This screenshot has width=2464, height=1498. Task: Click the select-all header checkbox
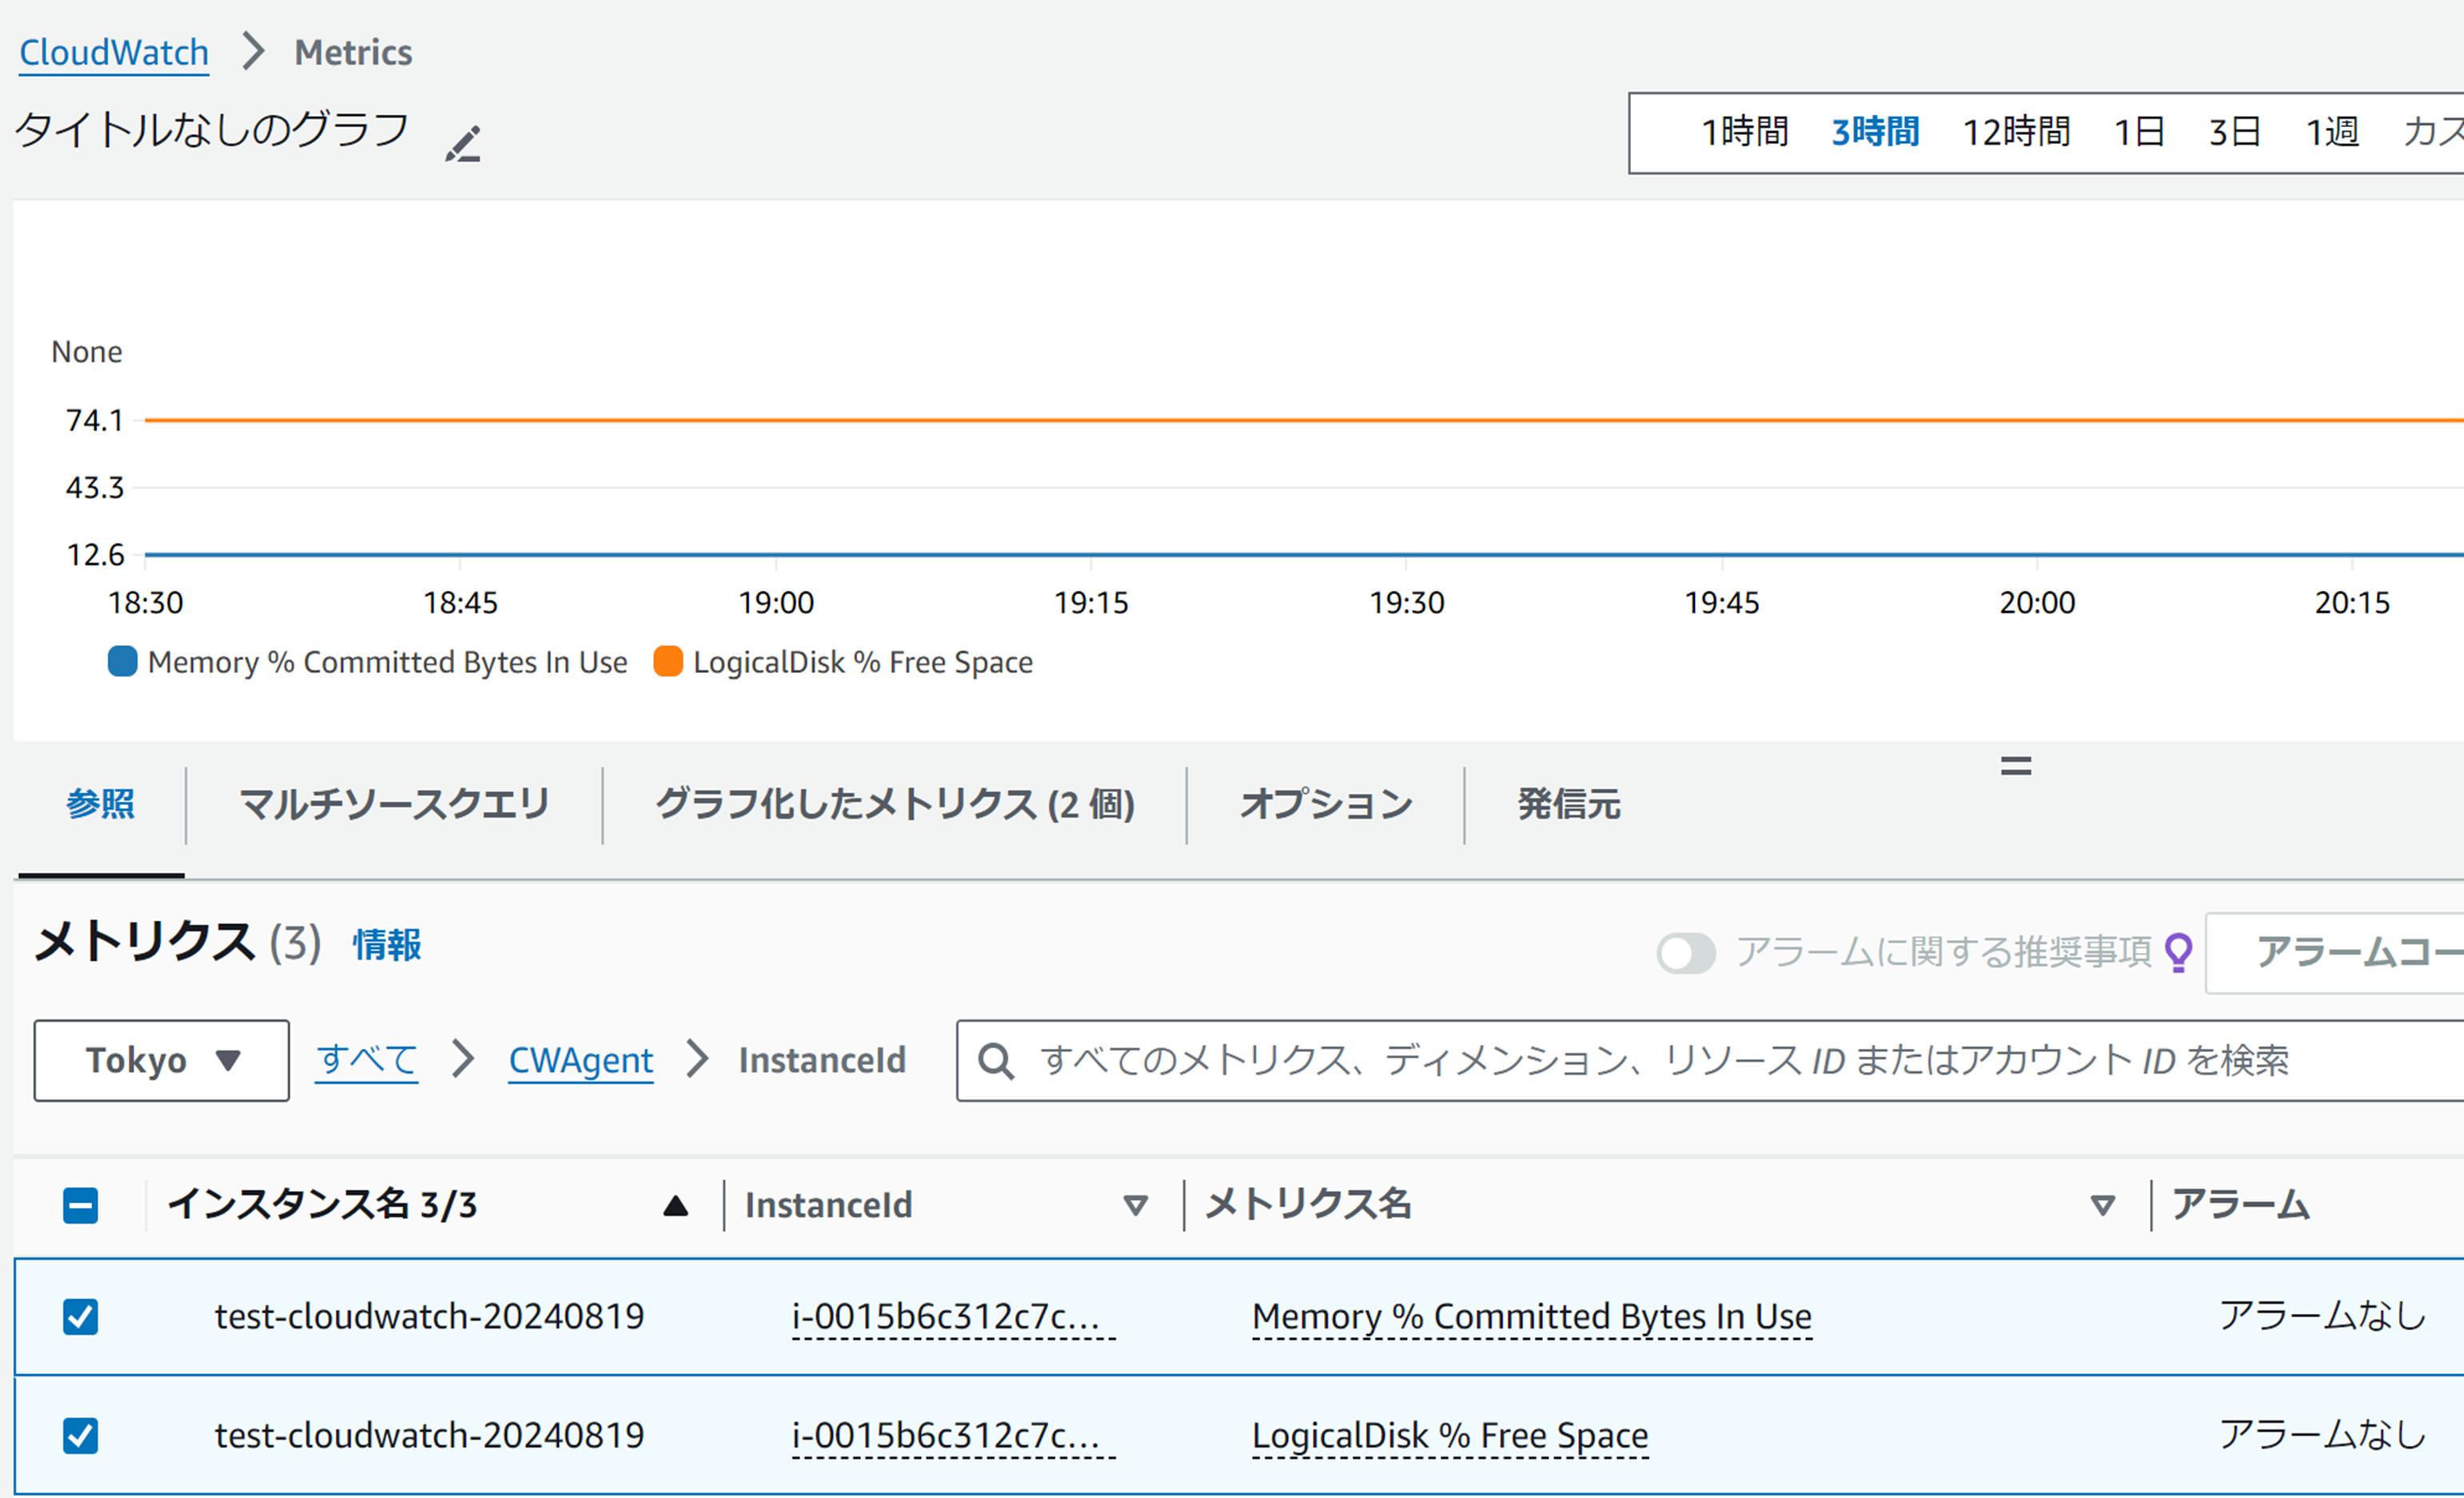81,1206
